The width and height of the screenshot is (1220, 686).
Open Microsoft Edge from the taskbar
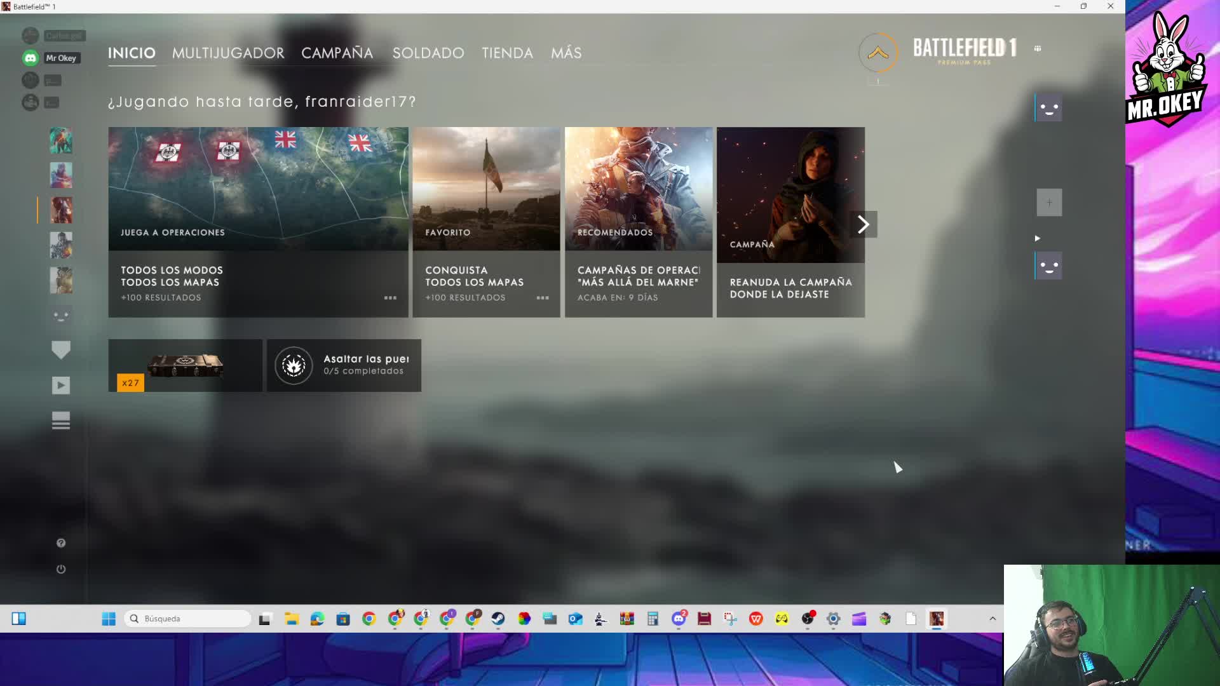(317, 619)
